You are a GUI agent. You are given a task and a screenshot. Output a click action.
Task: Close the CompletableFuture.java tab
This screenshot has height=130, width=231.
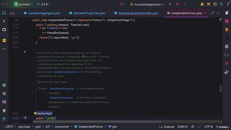click(205, 13)
